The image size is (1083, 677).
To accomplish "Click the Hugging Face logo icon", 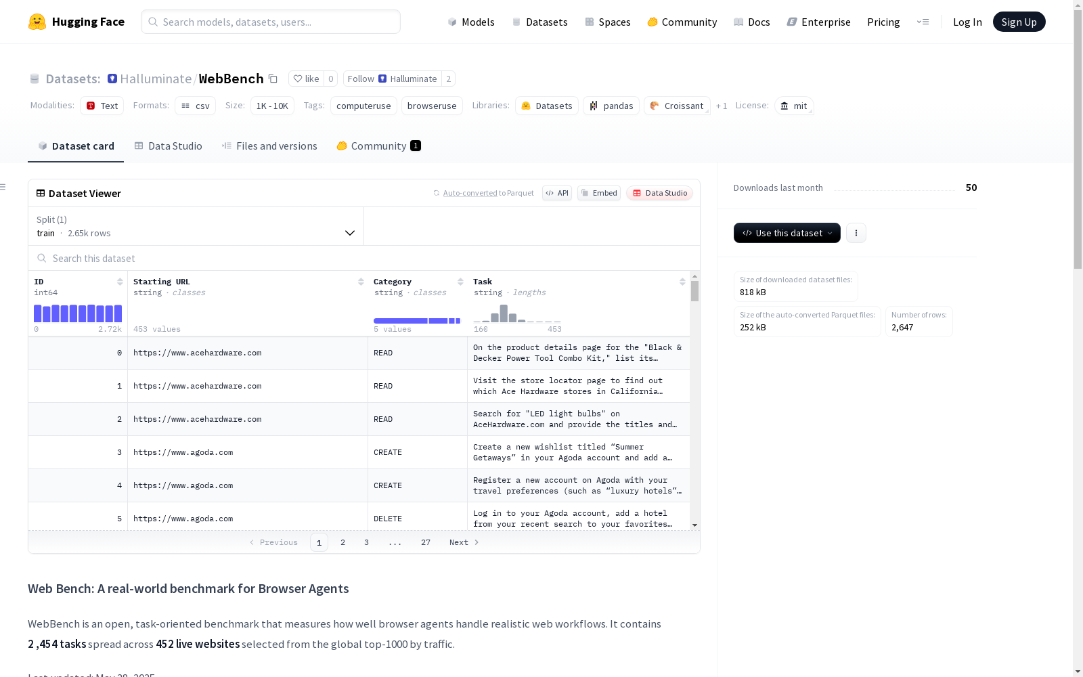I will pyautogui.click(x=37, y=22).
